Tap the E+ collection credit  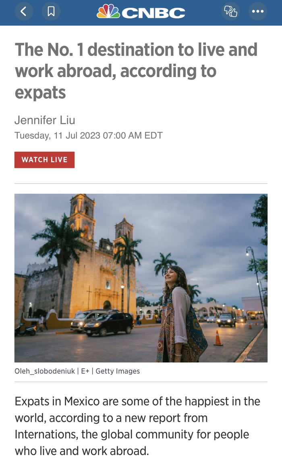[85, 371]
